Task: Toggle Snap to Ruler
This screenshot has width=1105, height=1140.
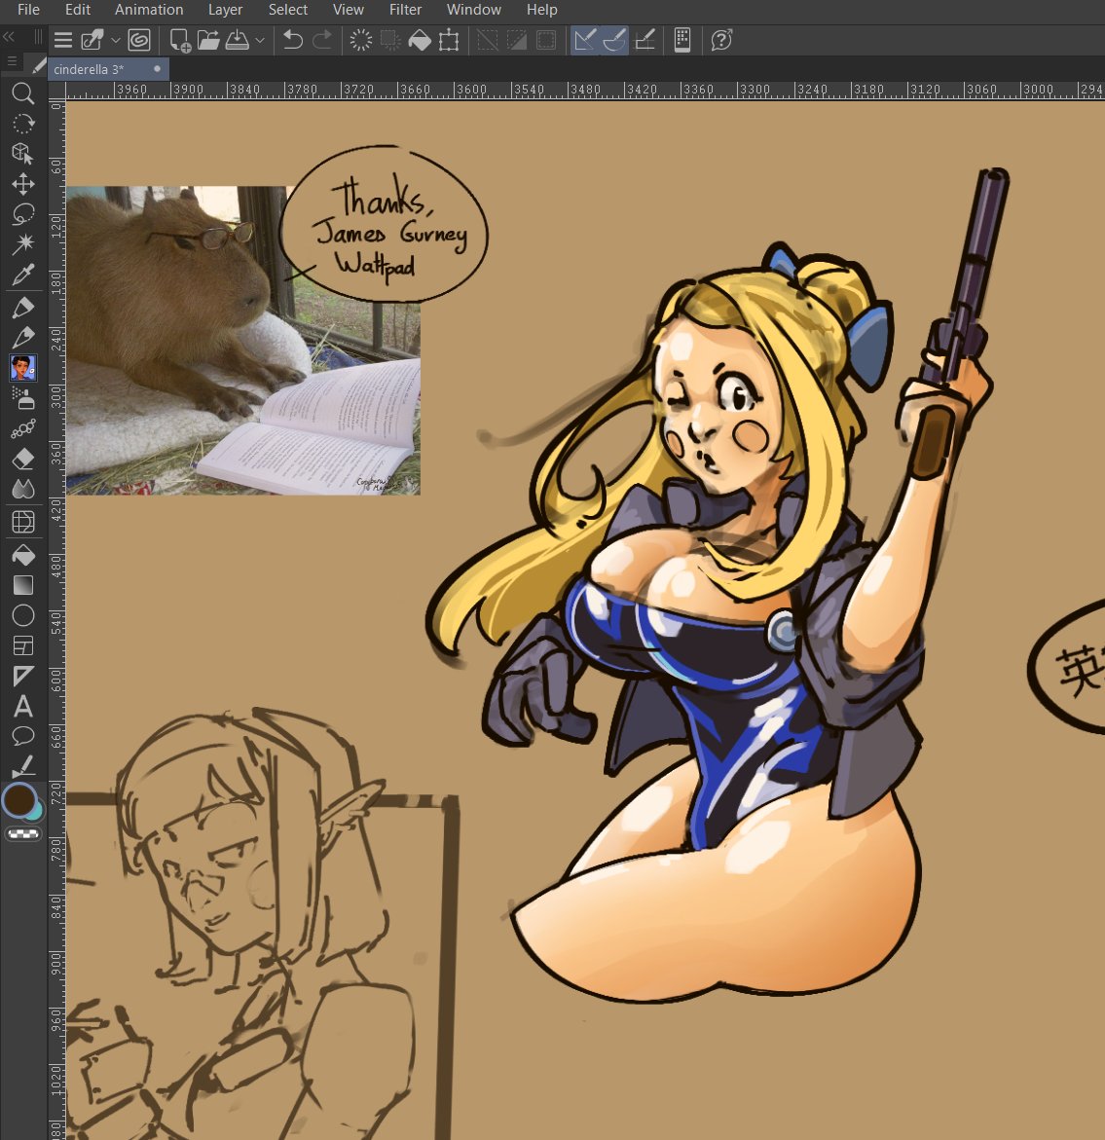Action: tap(585, 40)
